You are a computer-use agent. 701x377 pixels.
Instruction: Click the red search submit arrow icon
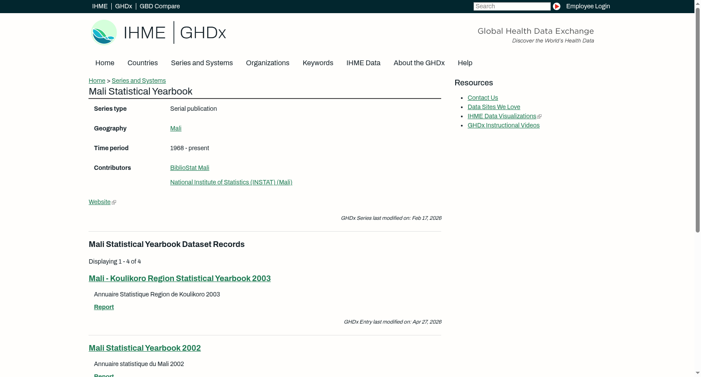click(x=556, y=6)
